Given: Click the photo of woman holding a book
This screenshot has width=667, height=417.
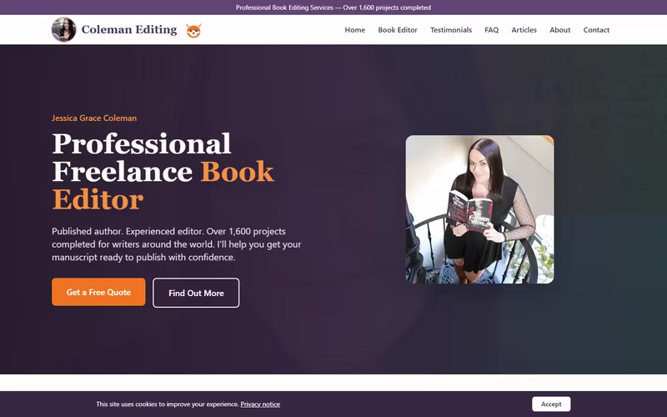Looking at the screenshot, I should coord(480,209).
